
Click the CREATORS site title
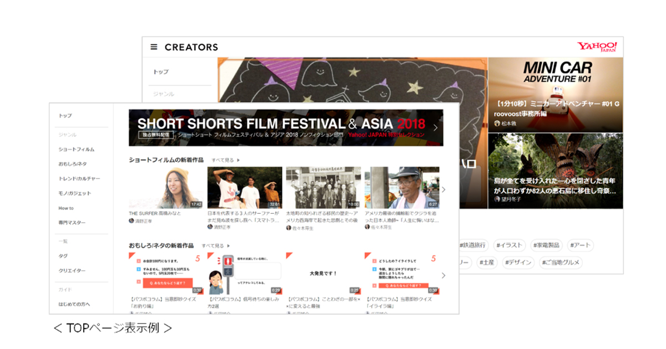point(191,47)
